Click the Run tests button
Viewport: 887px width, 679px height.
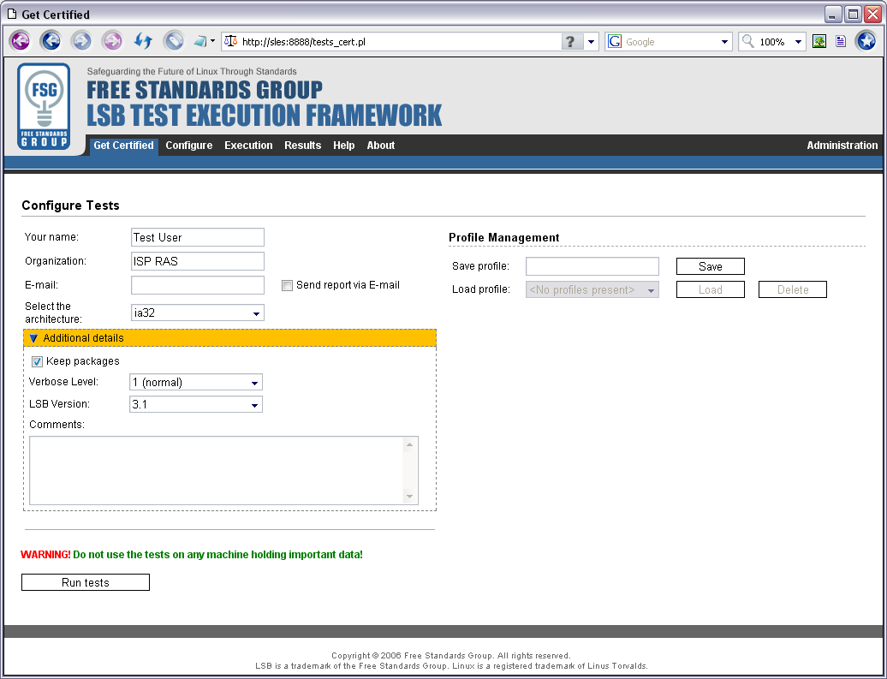[x=86, y=582]
